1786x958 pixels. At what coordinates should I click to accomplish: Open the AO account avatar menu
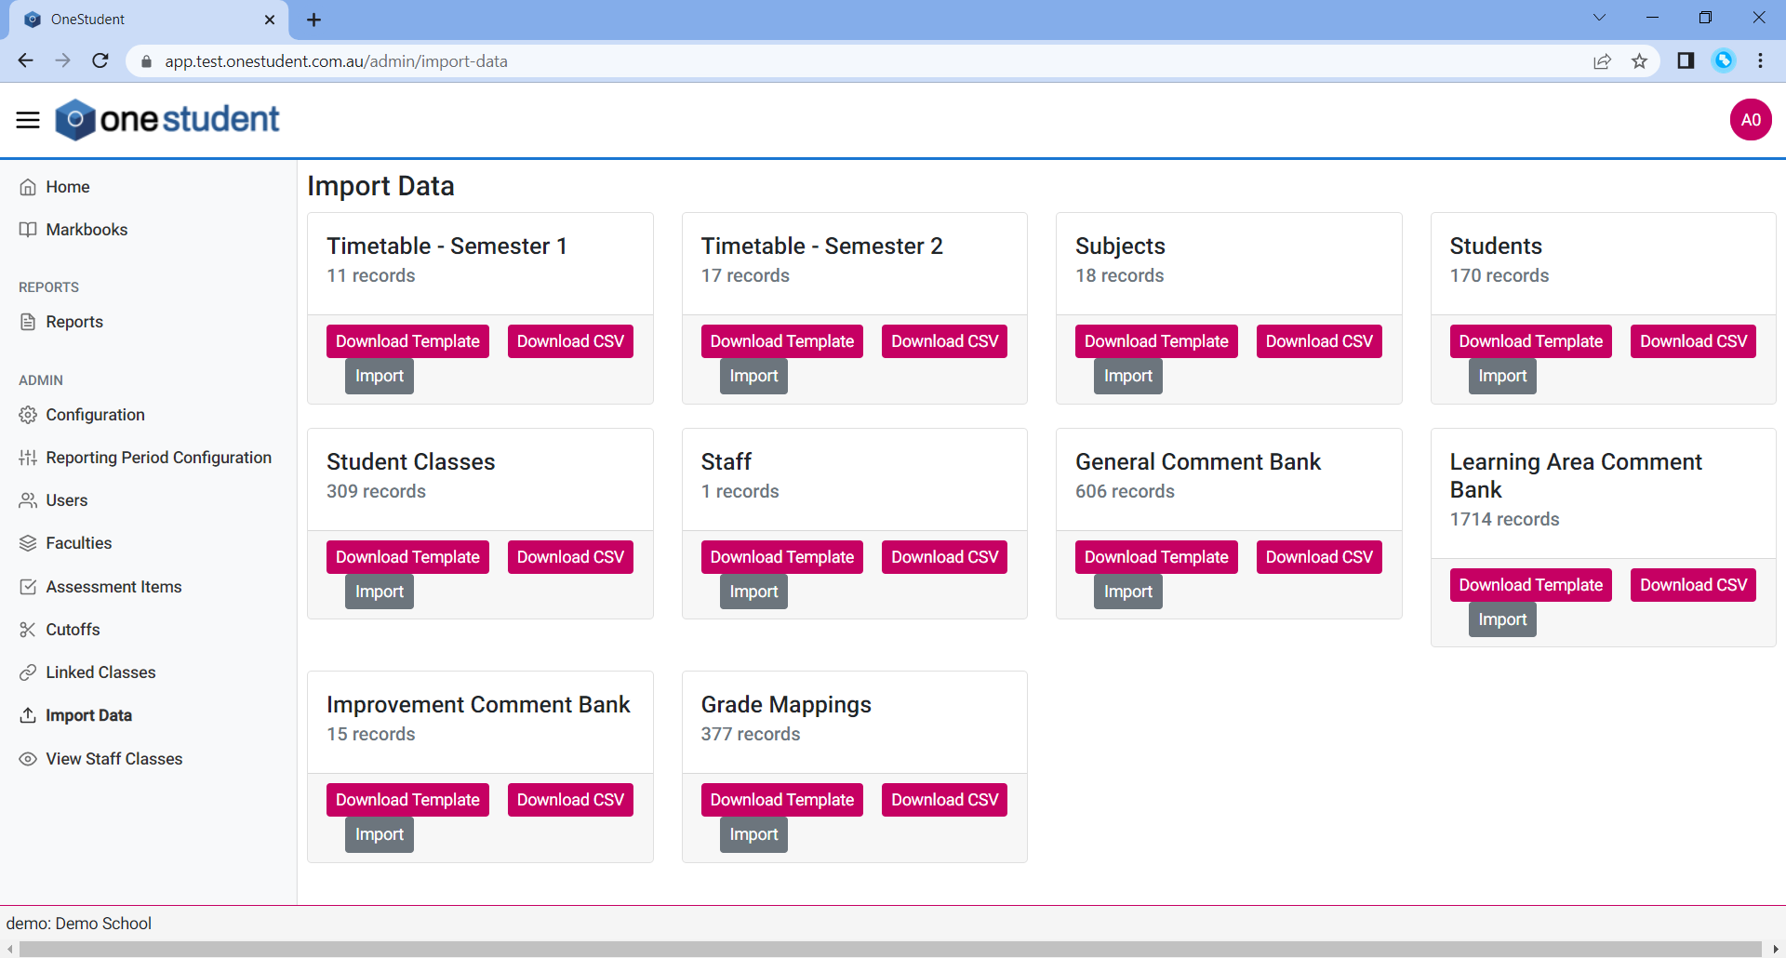[x=1750, y=119]
